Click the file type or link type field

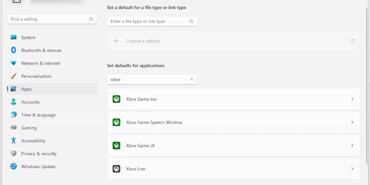[x=148, y=21]
